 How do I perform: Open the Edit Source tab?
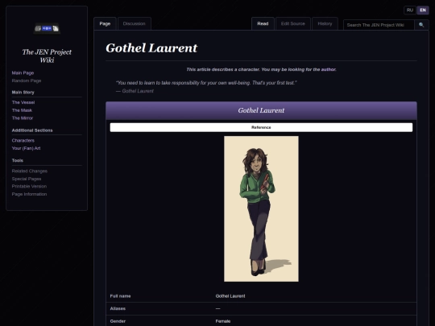293,23
